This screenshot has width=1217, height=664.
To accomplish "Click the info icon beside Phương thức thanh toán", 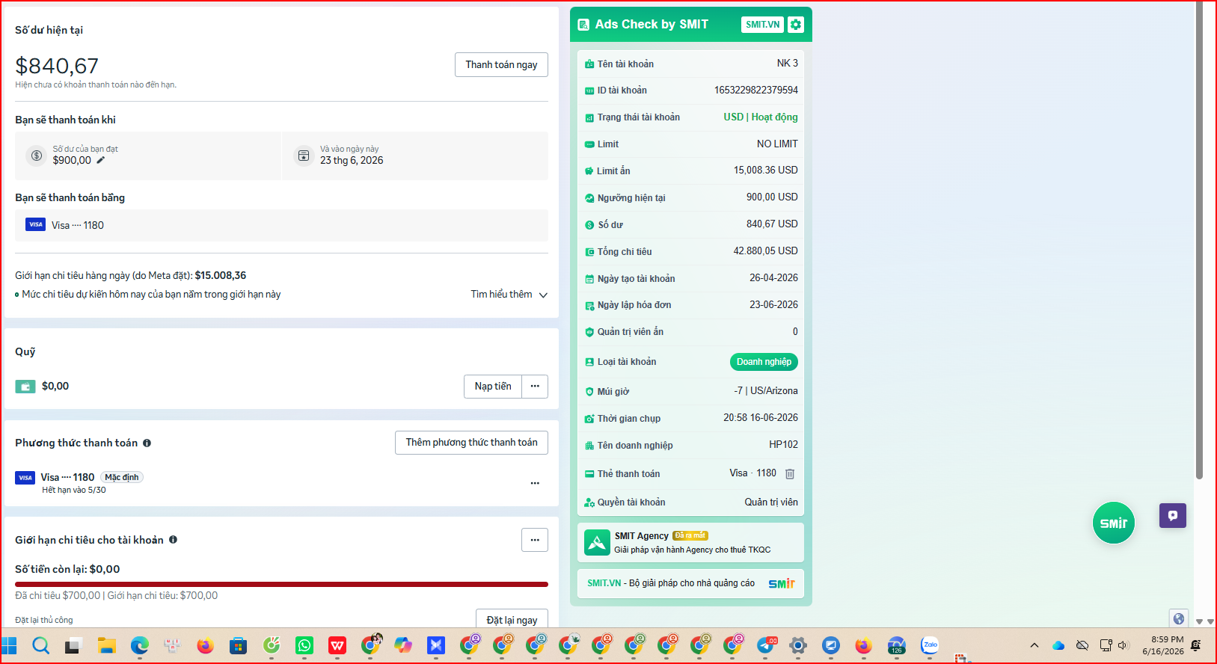I will 147,443.
